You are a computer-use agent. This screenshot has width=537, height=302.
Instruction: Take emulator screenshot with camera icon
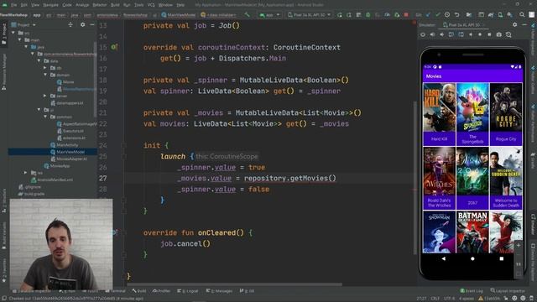click(x=499, y=34)
